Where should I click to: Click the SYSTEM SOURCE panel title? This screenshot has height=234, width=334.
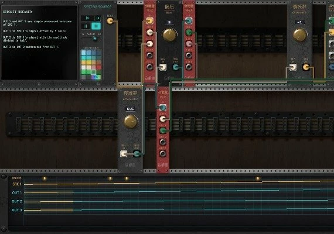pyautogui.click(x=97, y=7)
